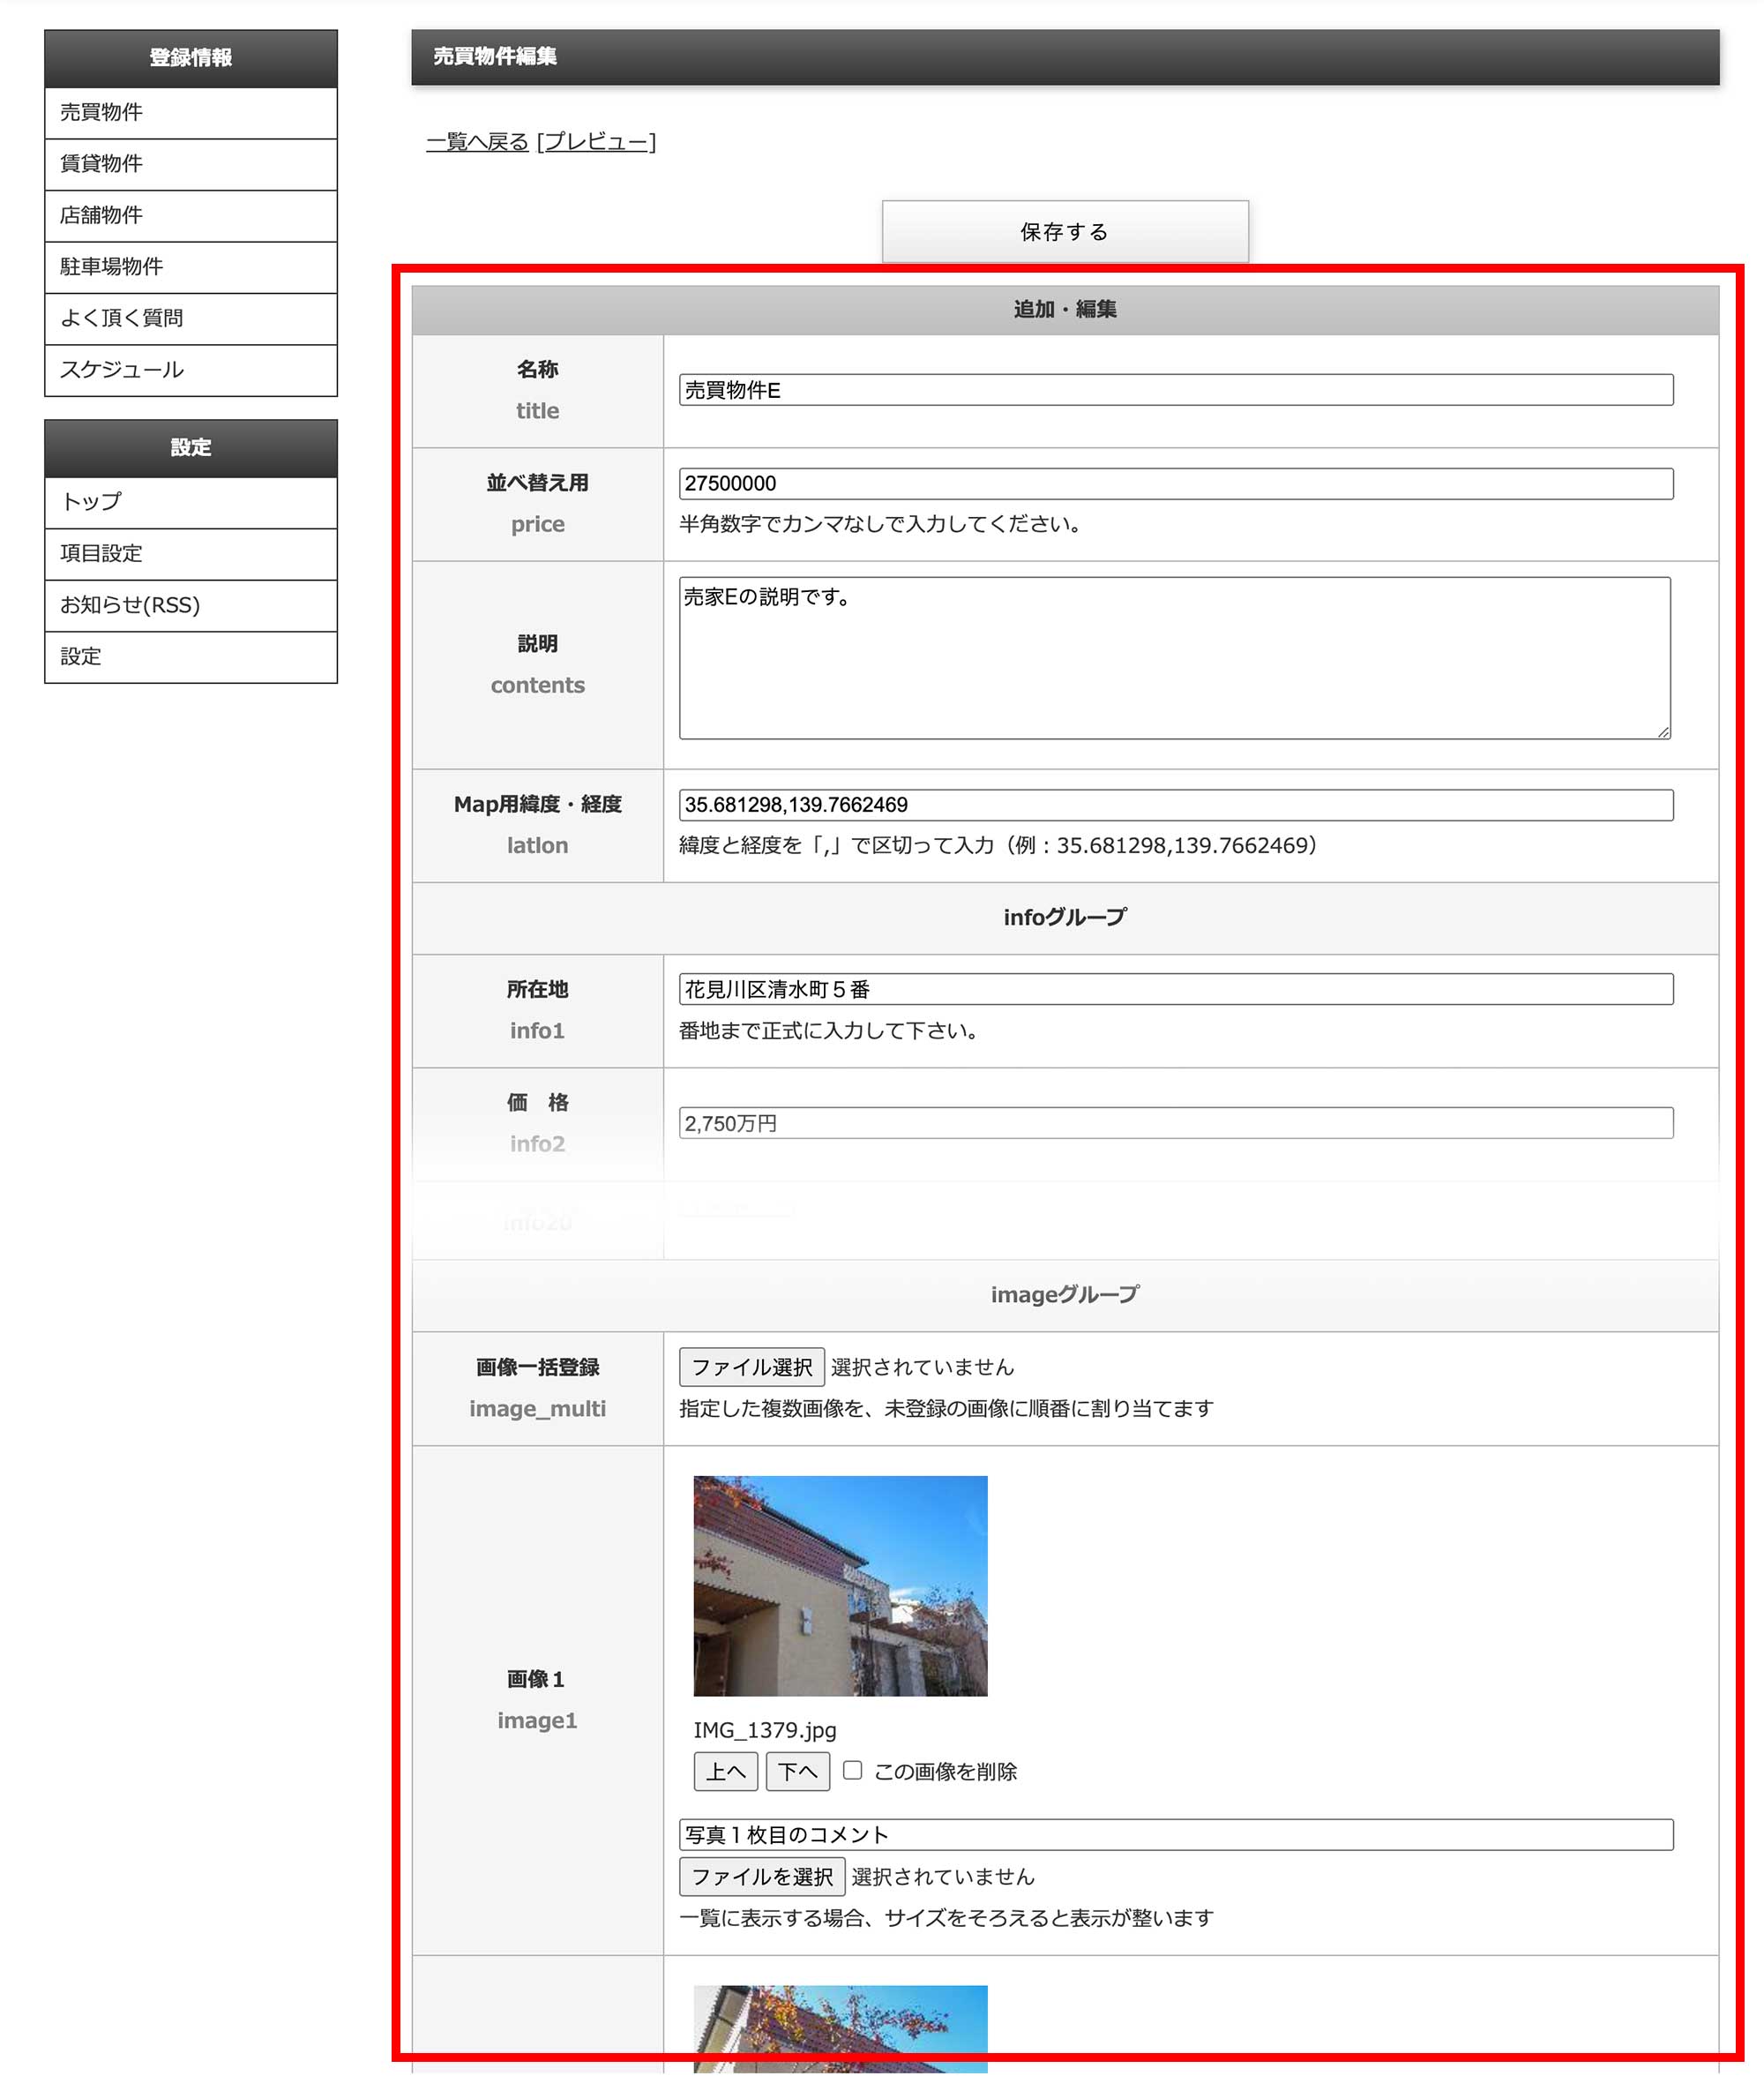Focus the 名称 title input field
The height and width of the screenshot is (2076, 1764).
click(1176, 390)
